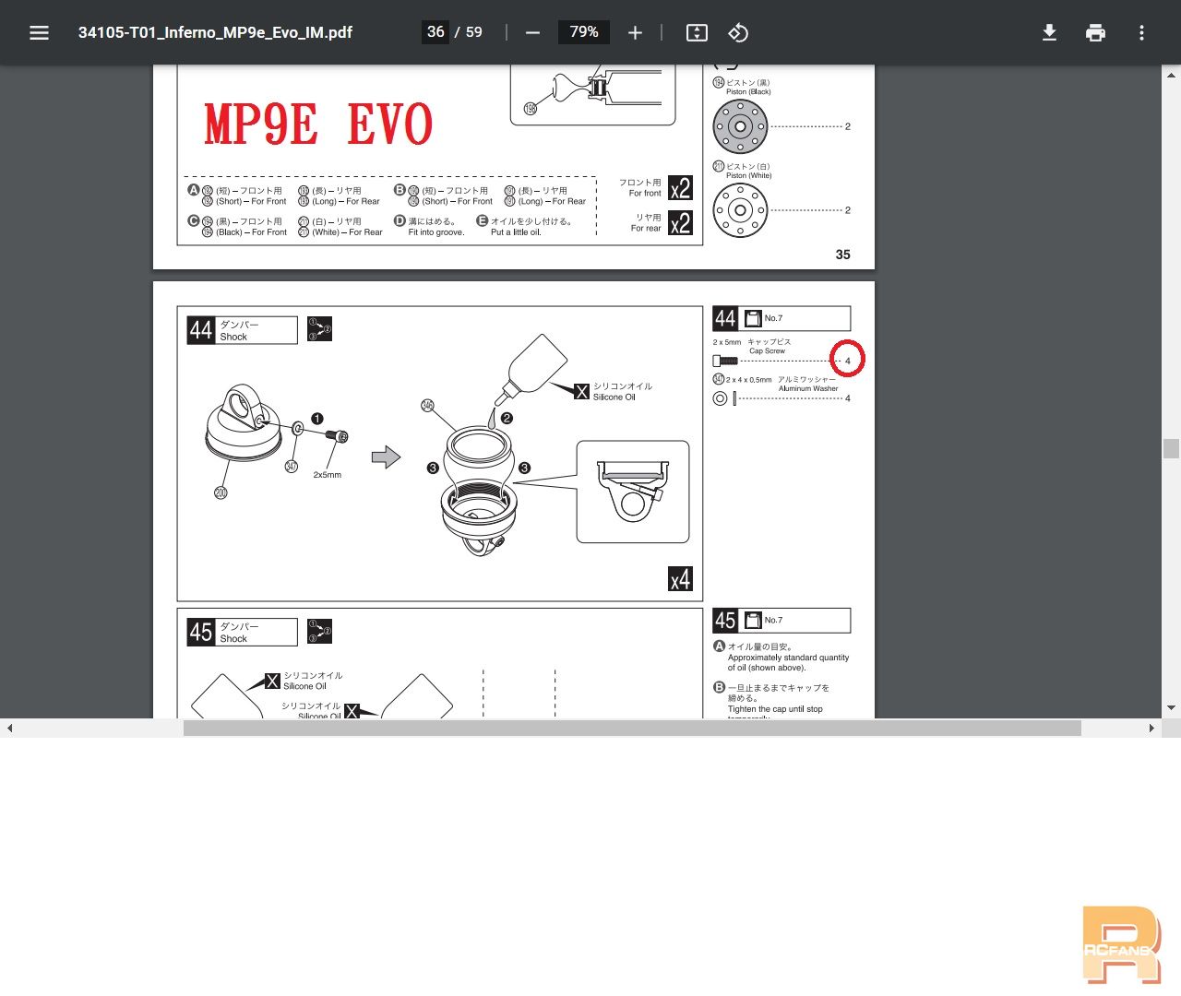Click the vertical scrollbar down arrow

pyautogui.click(x=1171, y=708)
